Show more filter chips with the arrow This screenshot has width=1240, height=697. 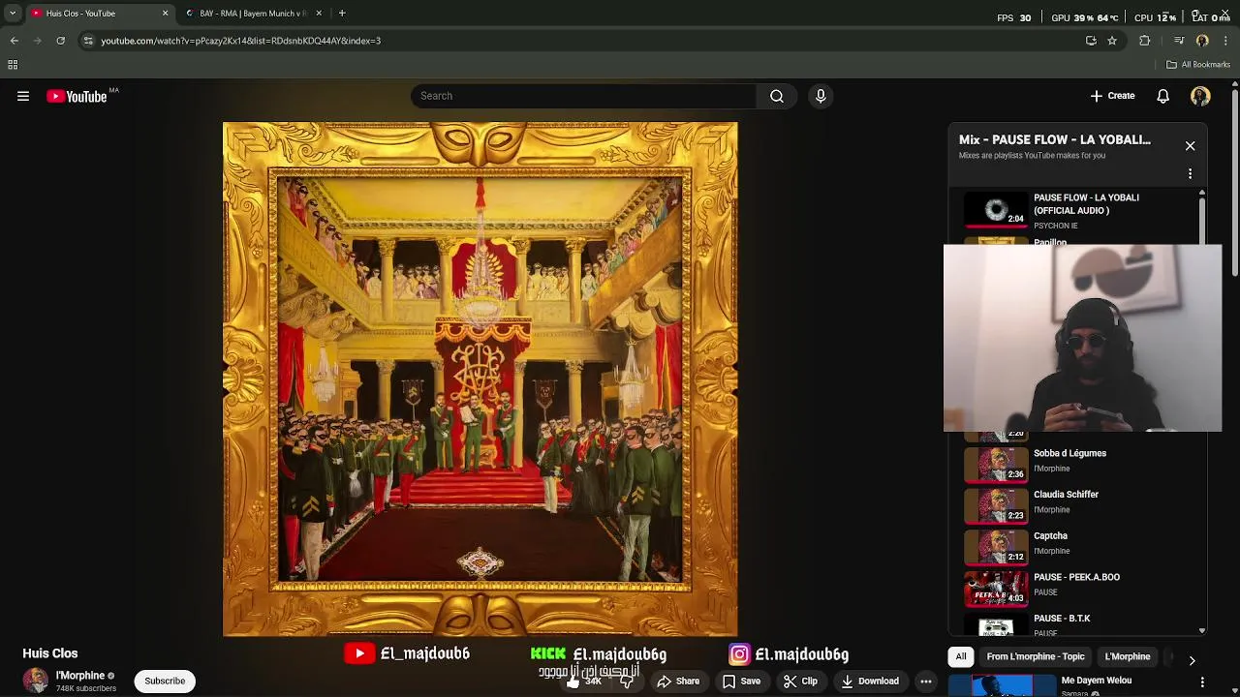click(1192, 660)
